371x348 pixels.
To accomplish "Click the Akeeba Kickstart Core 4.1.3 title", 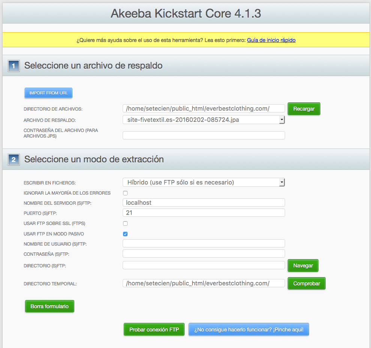I will coord(186,13).
